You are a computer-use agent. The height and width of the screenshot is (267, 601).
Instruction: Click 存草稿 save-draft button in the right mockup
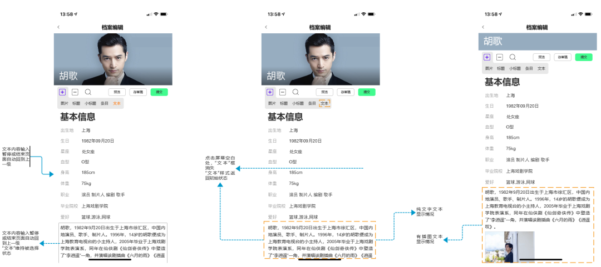point(563,57)
